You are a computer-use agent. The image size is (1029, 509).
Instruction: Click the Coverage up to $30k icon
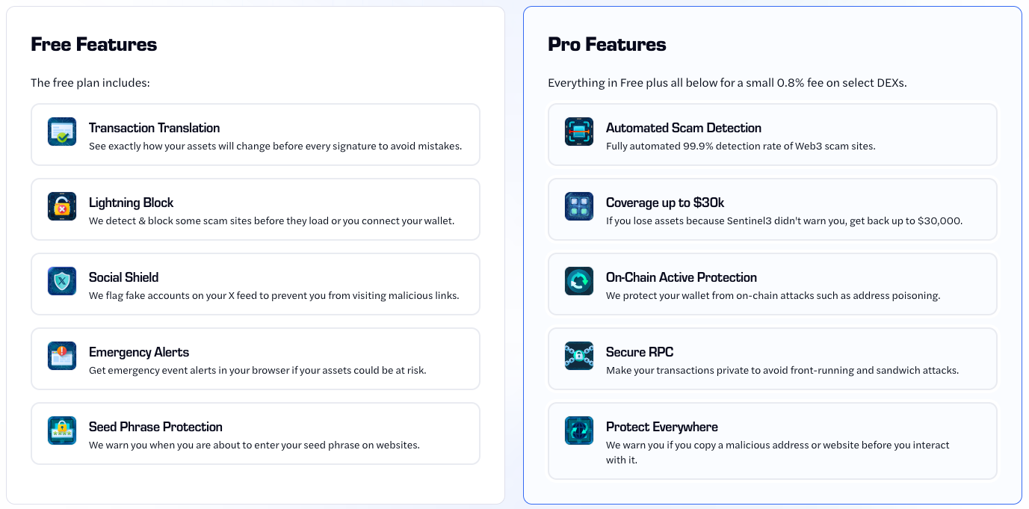coord(579,206)
